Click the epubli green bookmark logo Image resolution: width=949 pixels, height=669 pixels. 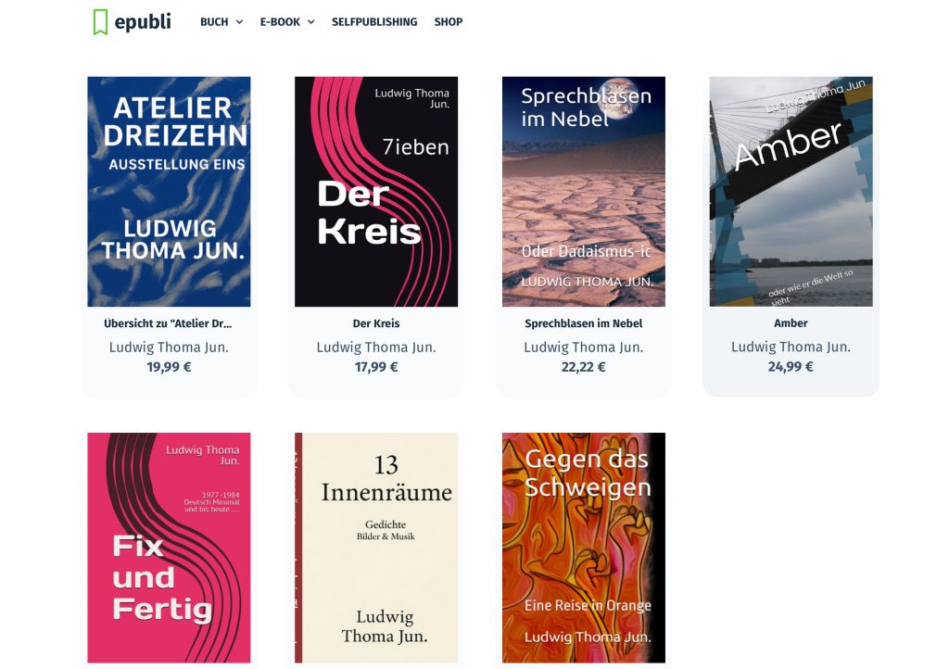click(x=100, y=22)
